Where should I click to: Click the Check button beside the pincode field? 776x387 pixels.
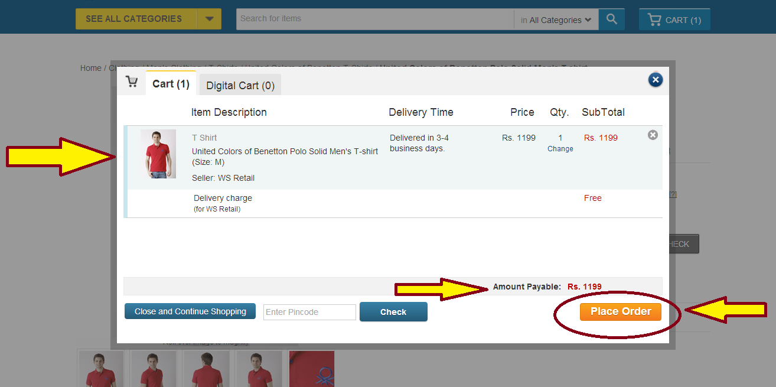pyautogui.click(x=393, y=312)
